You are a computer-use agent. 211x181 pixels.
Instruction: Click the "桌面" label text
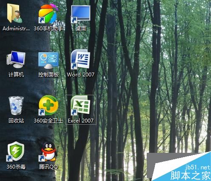point(81,29)
